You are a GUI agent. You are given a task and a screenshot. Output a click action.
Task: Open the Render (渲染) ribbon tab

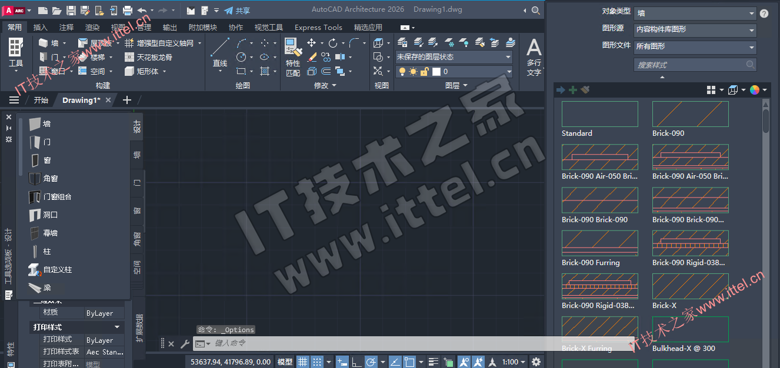tap(92, 28)
